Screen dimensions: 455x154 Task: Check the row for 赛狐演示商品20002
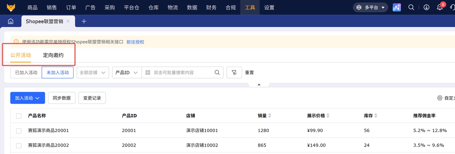tap(19, 146)
